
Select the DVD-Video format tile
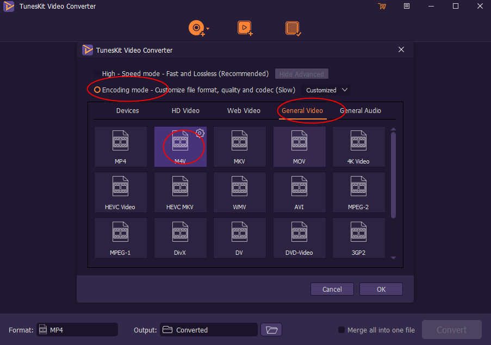[x=300, y=238]
